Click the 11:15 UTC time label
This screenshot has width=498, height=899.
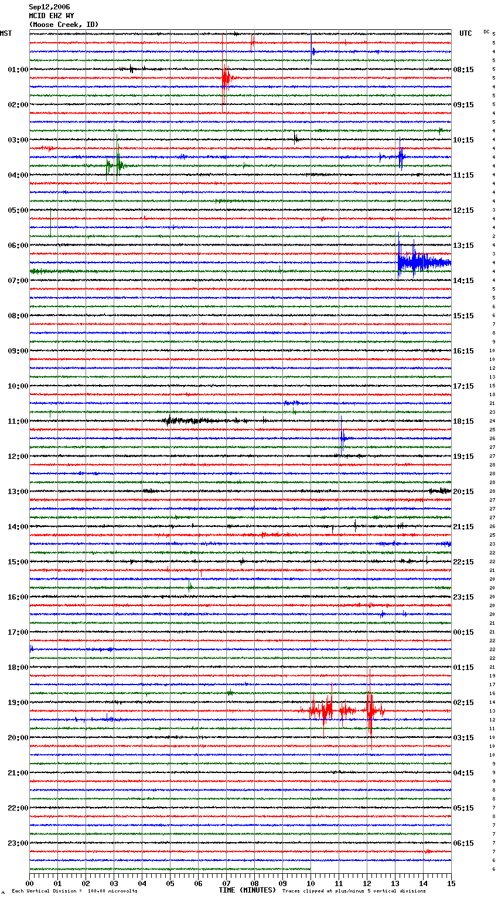tap(463, 175)
